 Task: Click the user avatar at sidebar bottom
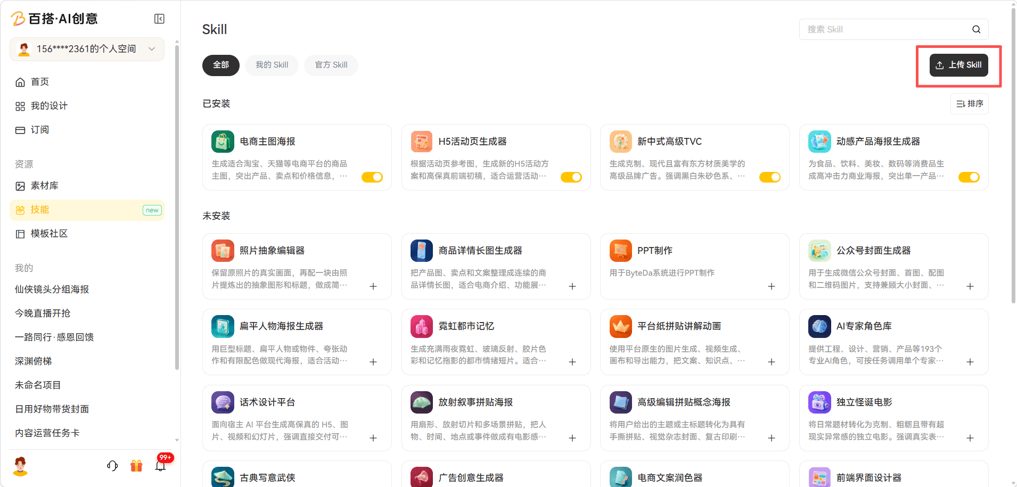[21, 466]
